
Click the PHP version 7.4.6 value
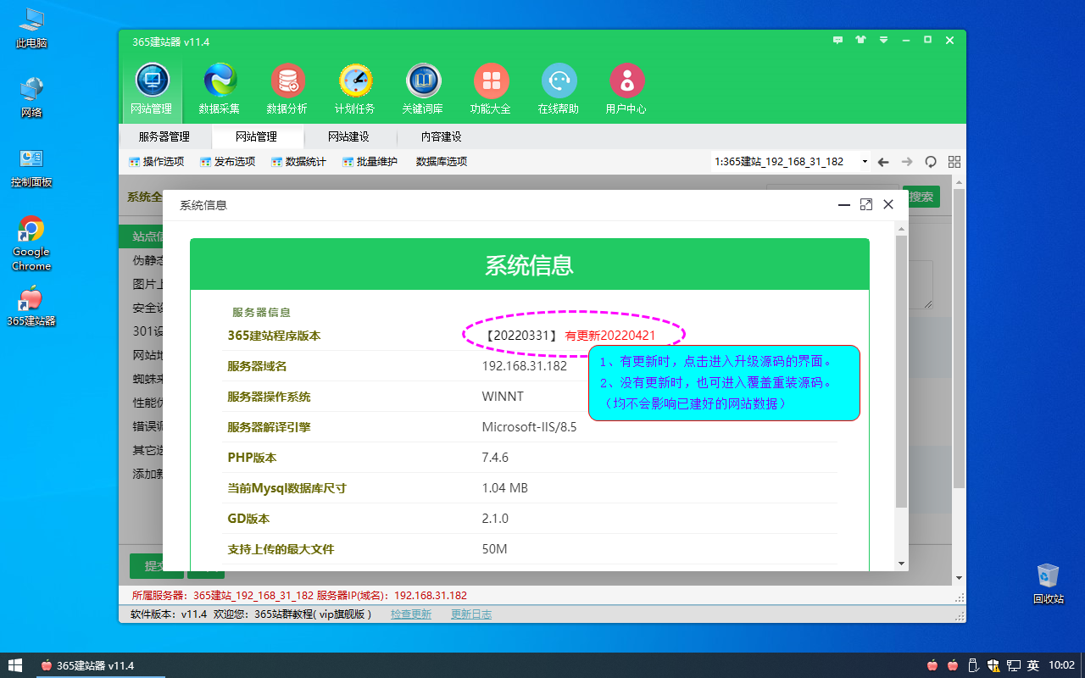495,458
